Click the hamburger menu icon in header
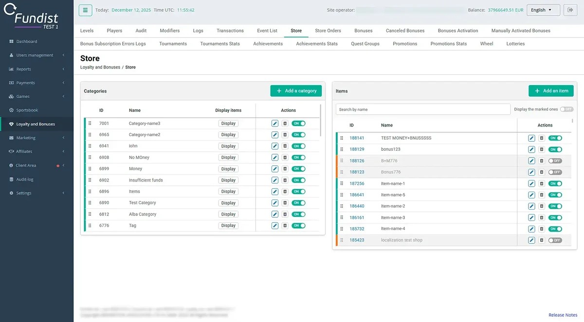Screen dimensions: 584x322 tap(85, 10)
